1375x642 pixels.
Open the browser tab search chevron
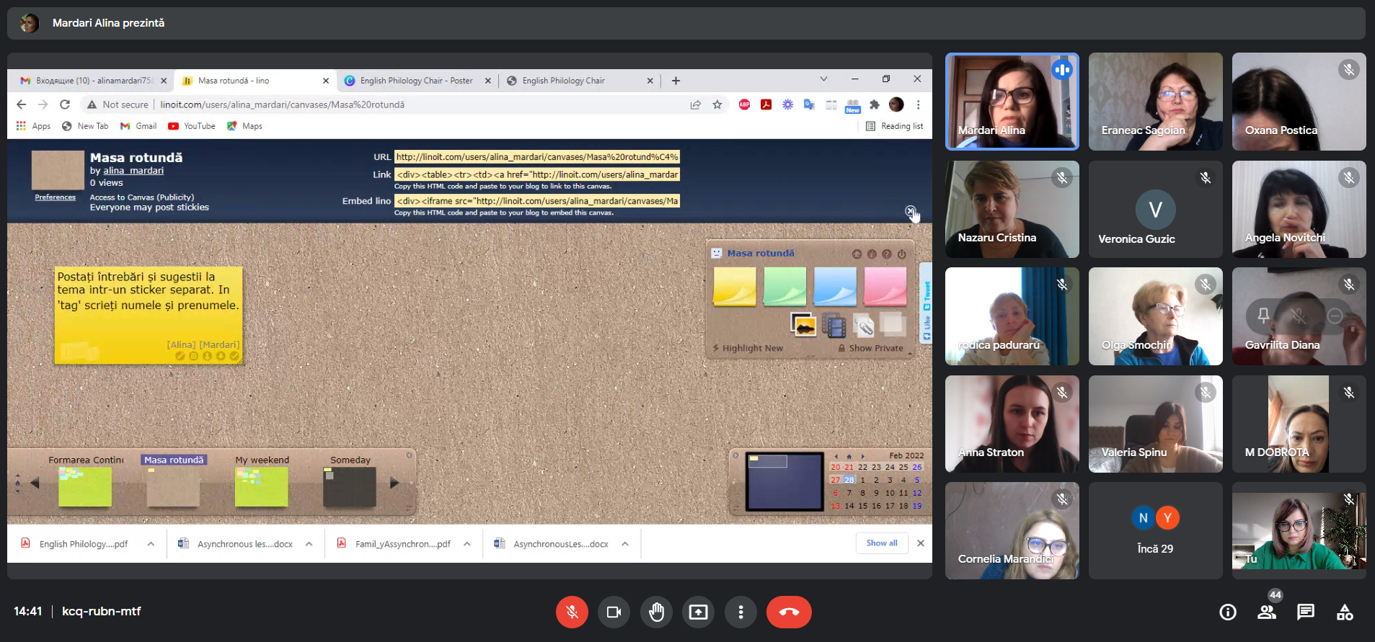[823, 79]
